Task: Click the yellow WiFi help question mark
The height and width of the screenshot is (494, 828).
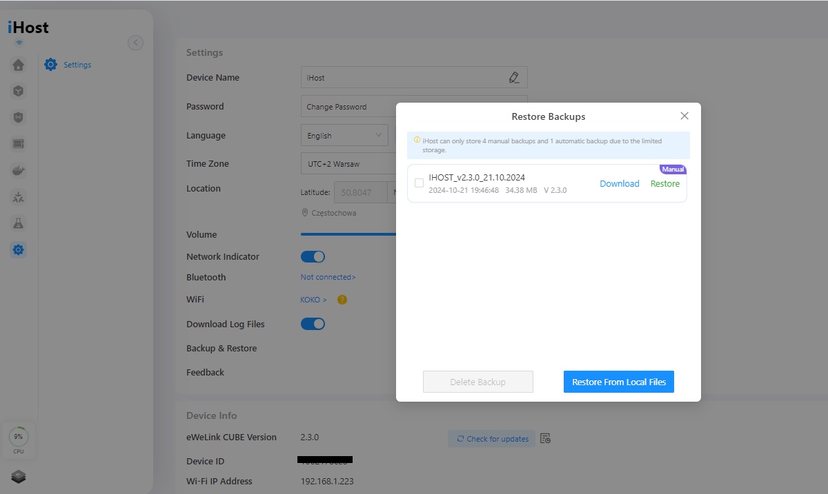Action: pos(342,300)
